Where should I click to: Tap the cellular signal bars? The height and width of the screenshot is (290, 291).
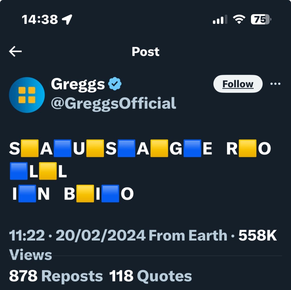click(220, 20)
